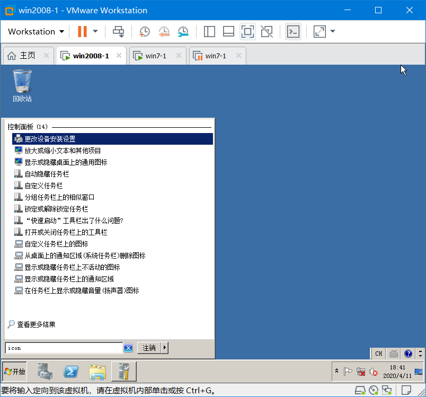
Task: Open the power options arrow beside the pause icon
Action: pos(95,31)
